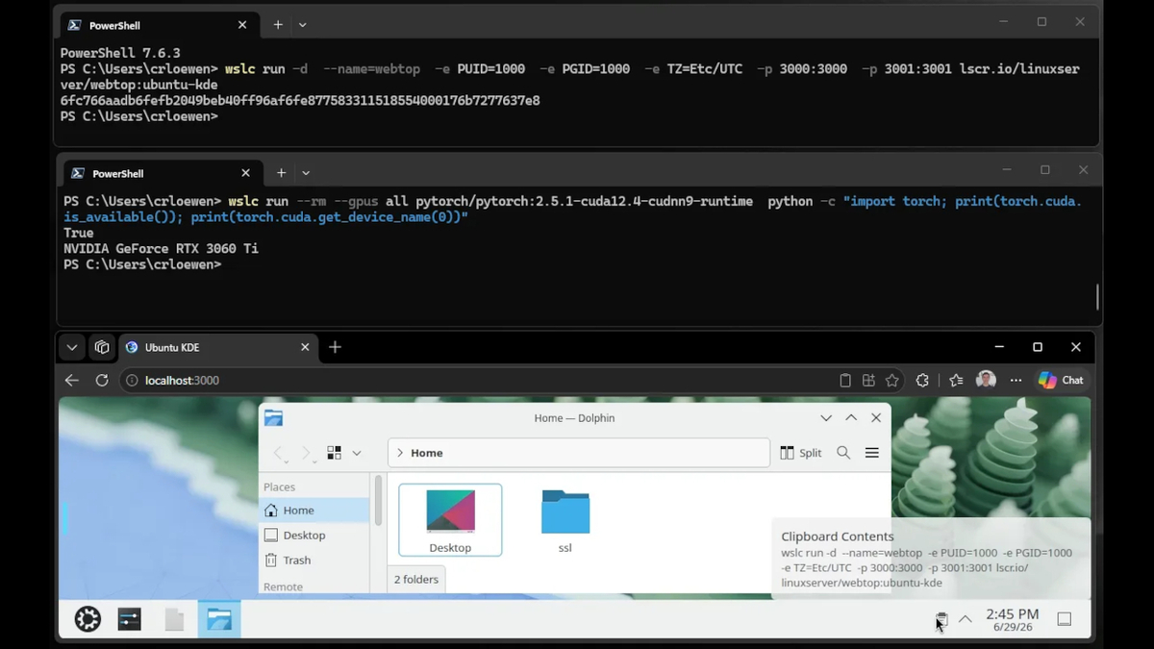Click the "PowerShell 7.6.3" version line

point(120,54)
